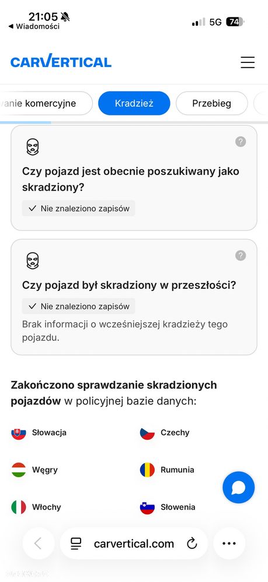The image size is (268, 582).
Task: Tap the Rumunia country entry
Action: coord(167,470)
